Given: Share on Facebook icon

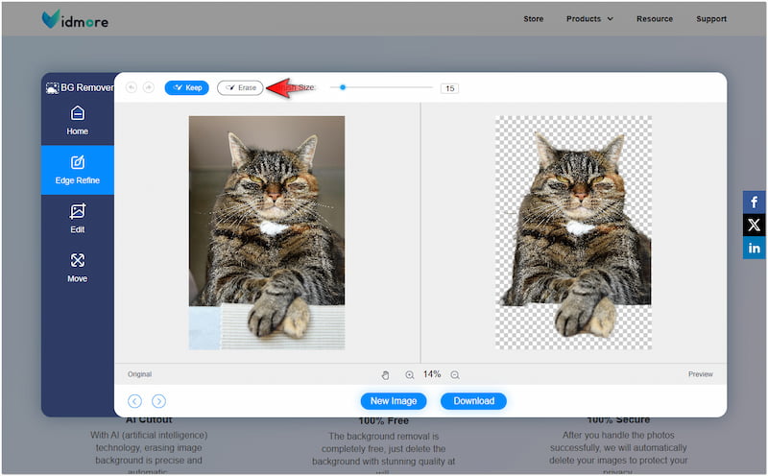Looking at the screenshot, I should click(x=755, y=202).
